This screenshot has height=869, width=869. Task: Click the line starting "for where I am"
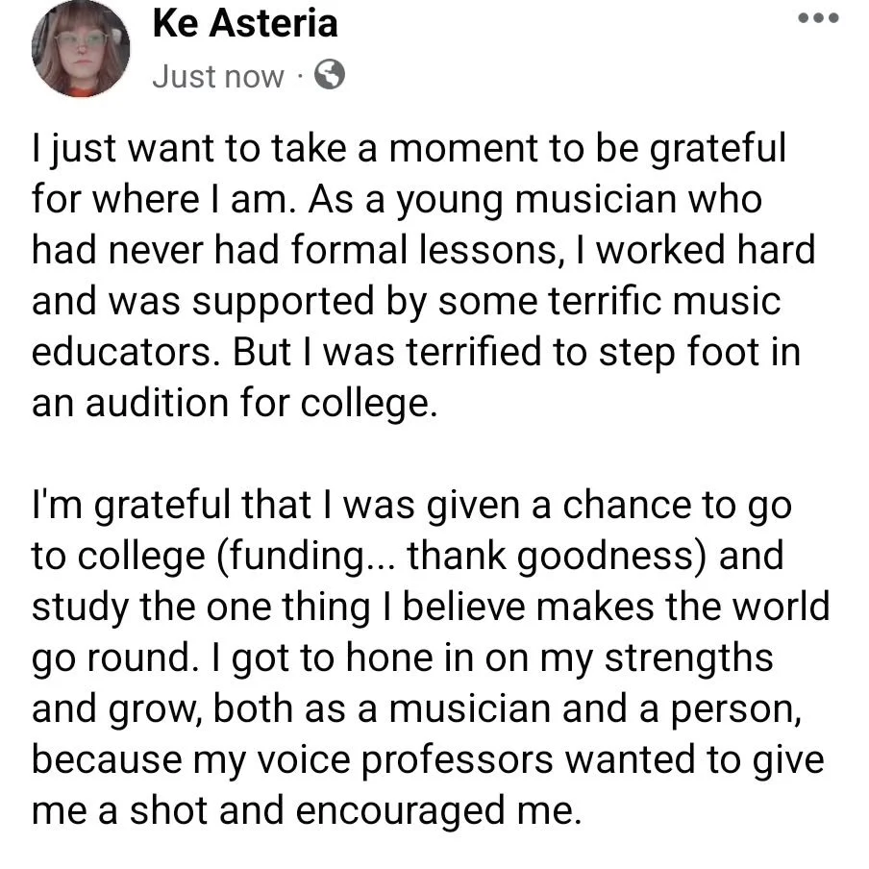(x=396, y=199)
